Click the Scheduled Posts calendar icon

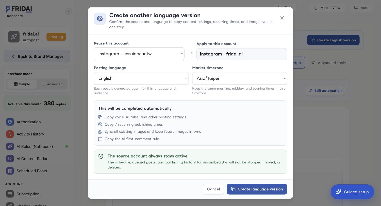pyautogui.click(x=10, y=171)
